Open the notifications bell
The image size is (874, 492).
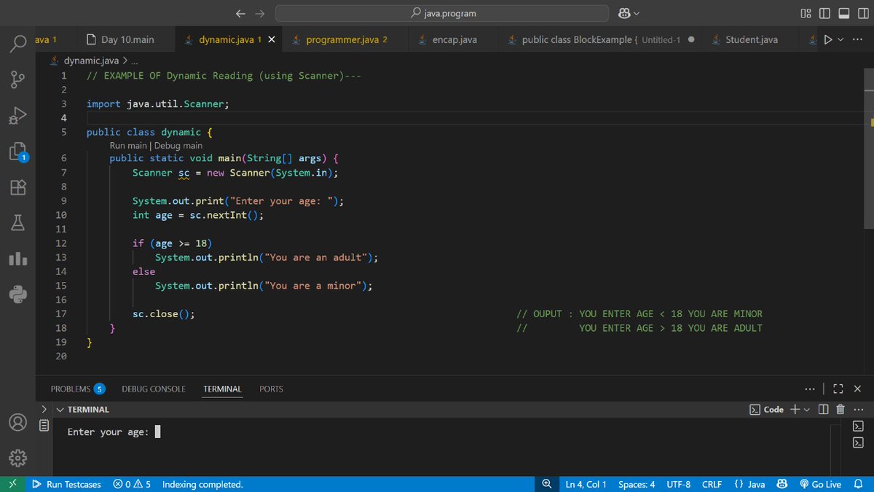[x=858, y=484]
